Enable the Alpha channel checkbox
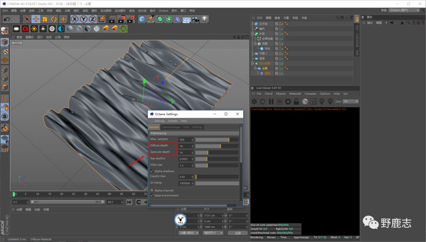This screenshot has height=242, width=426. 152,190
